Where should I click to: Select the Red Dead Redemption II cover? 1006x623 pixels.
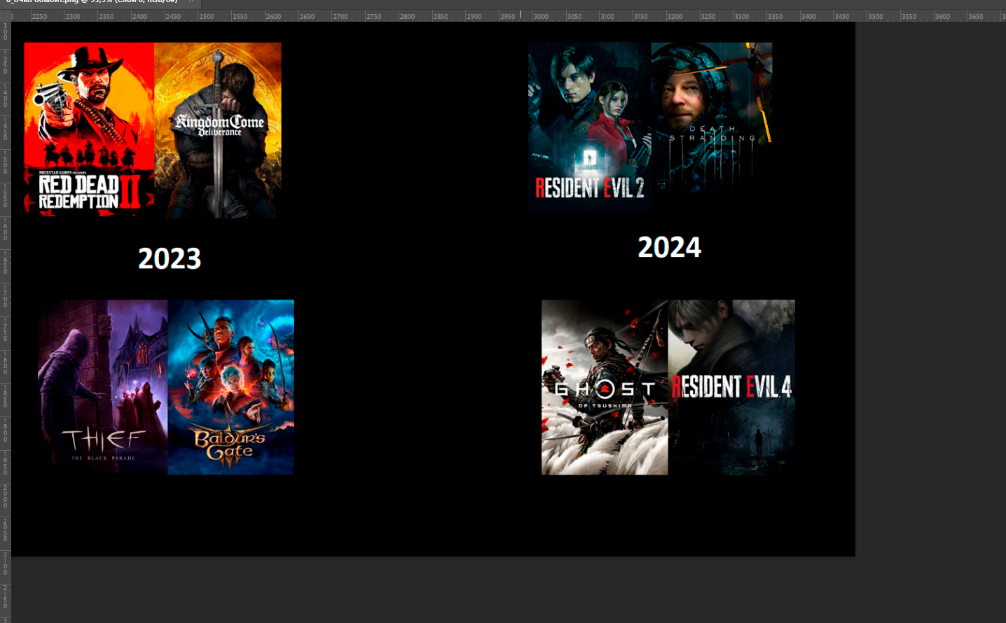pyautogui.click(x=89, y=129)
